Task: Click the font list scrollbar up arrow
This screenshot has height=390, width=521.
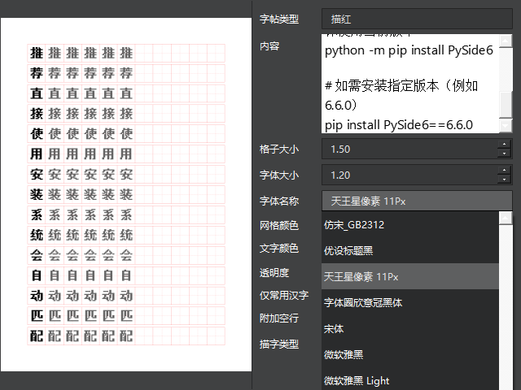Action: point(506,218)
